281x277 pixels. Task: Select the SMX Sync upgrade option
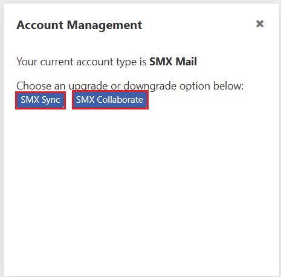click(x=40, y=100)
